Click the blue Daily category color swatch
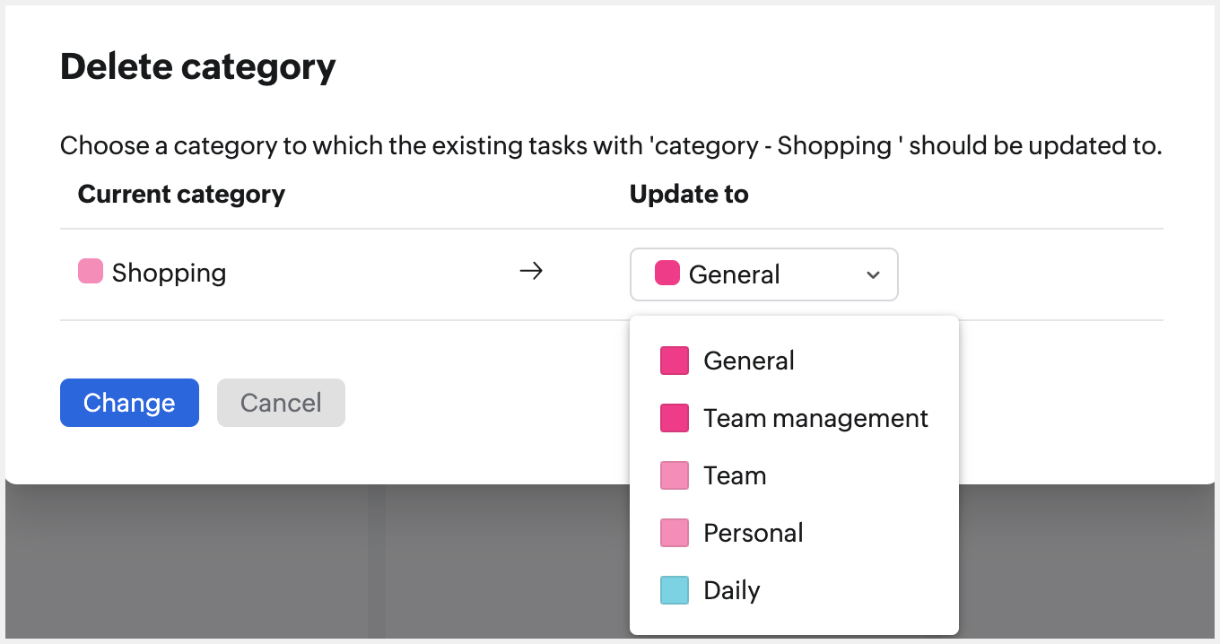 coord(674,589)
